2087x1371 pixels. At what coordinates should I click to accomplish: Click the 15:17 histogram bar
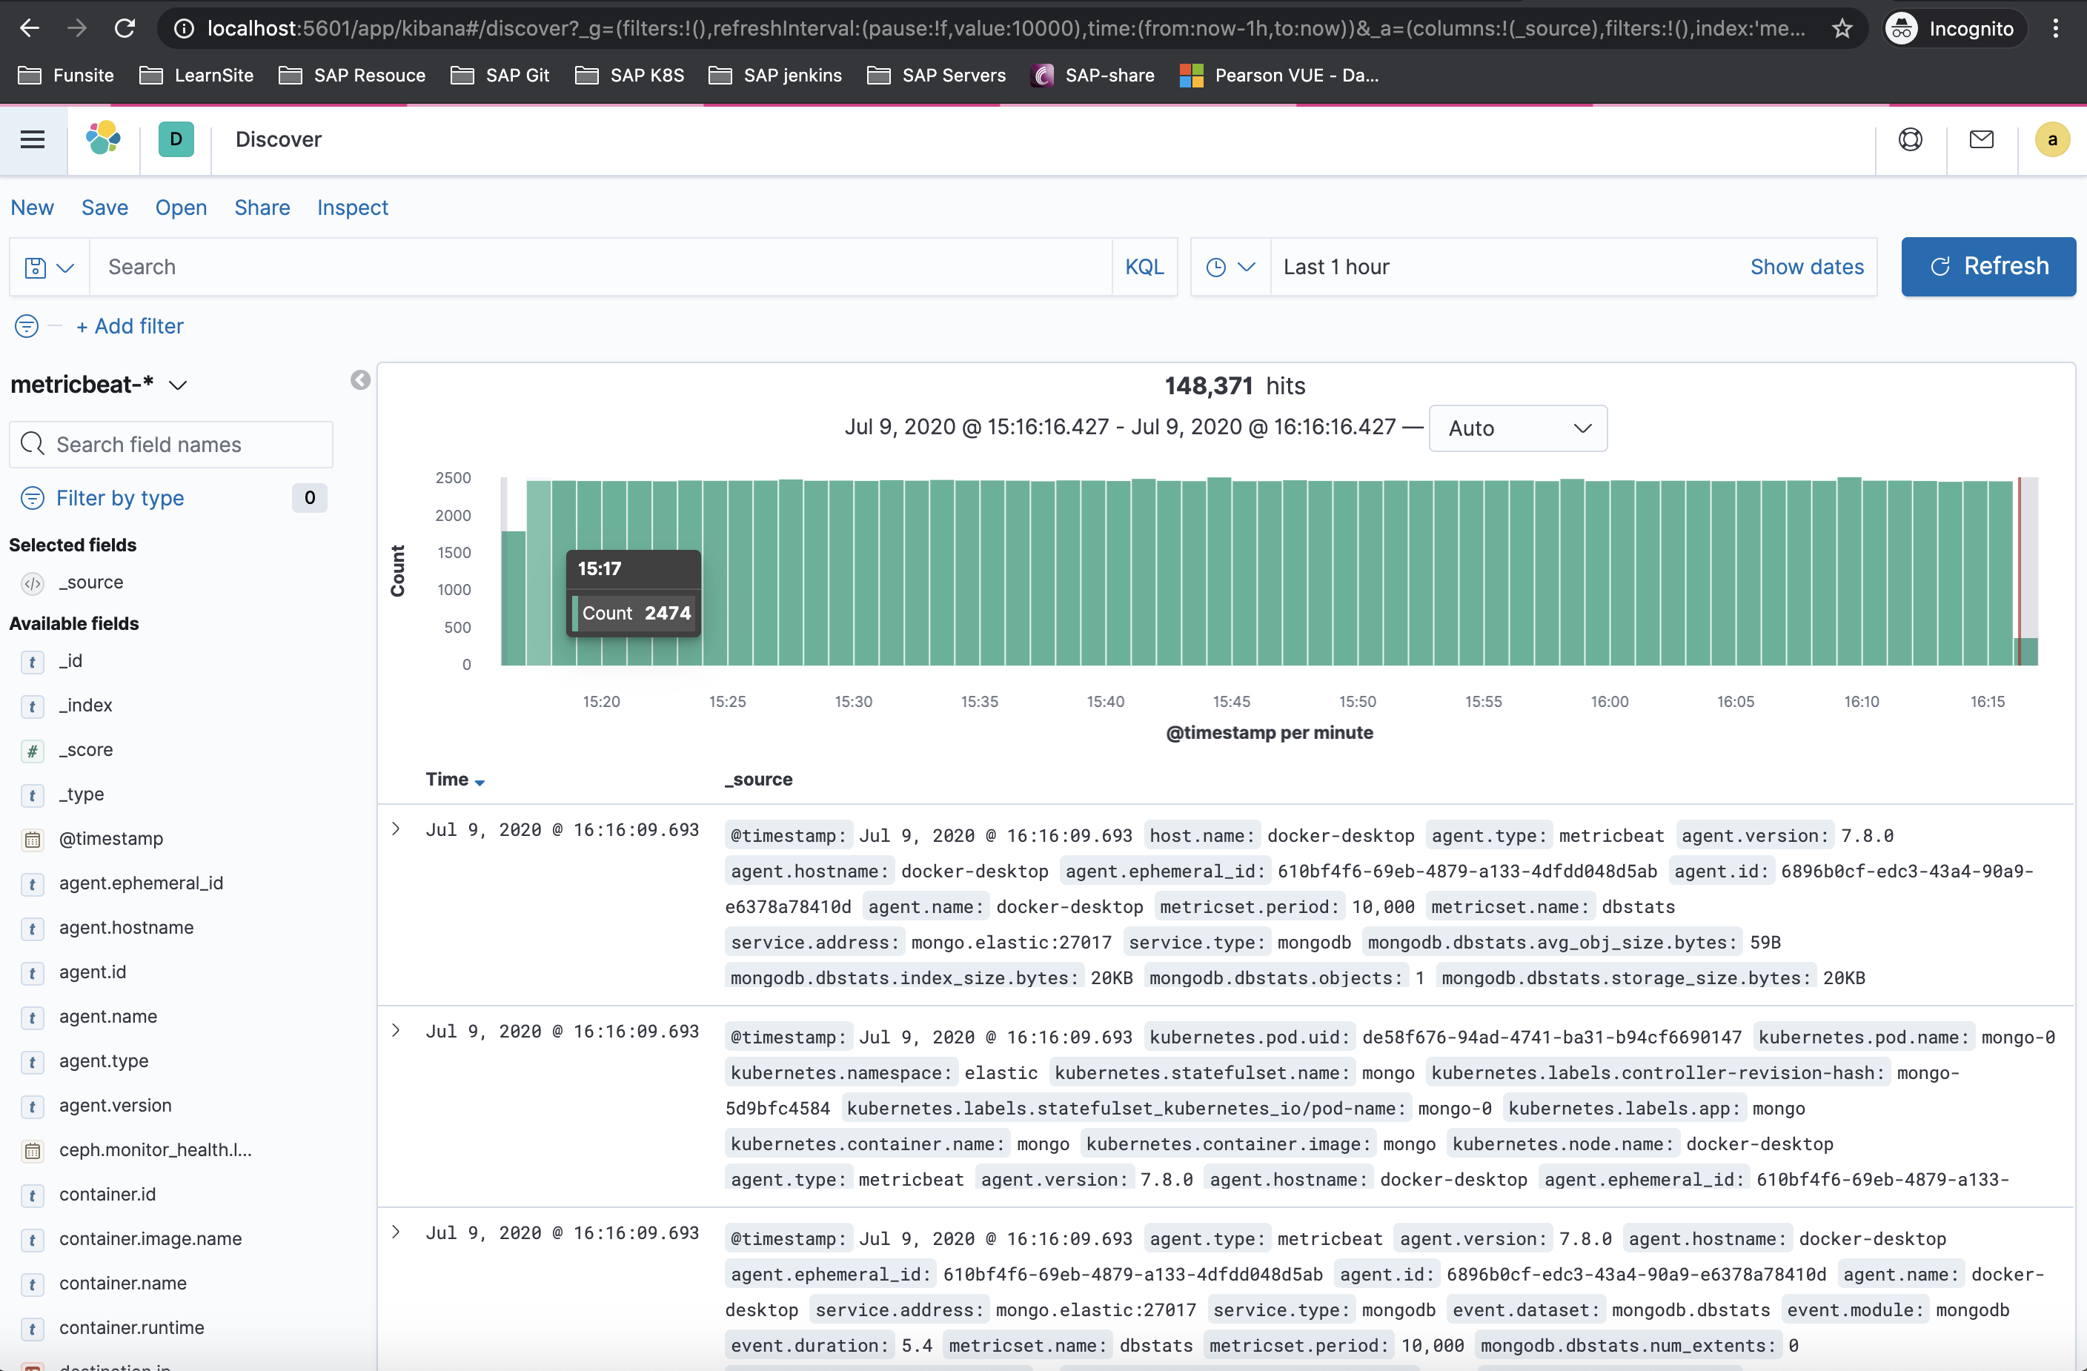(538, 572)
